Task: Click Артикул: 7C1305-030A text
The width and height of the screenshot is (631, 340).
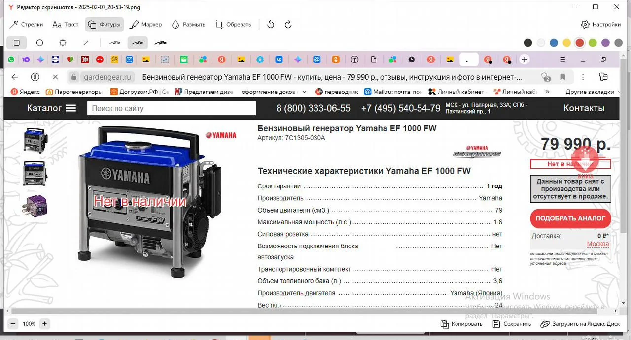Action: (x=291, y=138)
